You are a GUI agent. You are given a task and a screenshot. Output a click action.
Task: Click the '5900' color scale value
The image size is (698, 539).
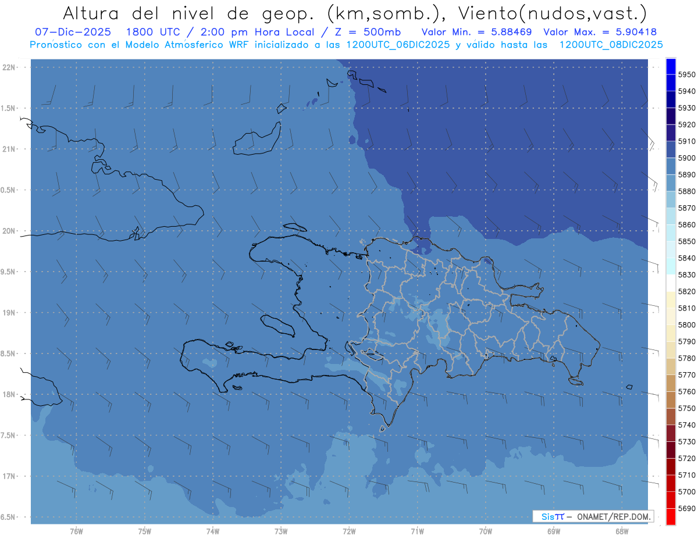(687, 158)
